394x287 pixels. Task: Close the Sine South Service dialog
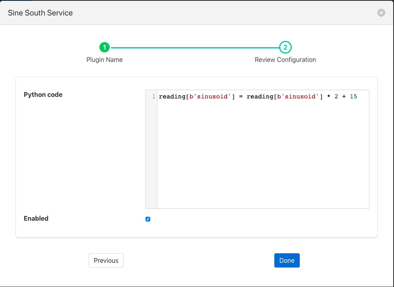tap(381, 13)
